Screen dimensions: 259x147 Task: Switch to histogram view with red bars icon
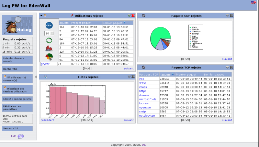49,48
